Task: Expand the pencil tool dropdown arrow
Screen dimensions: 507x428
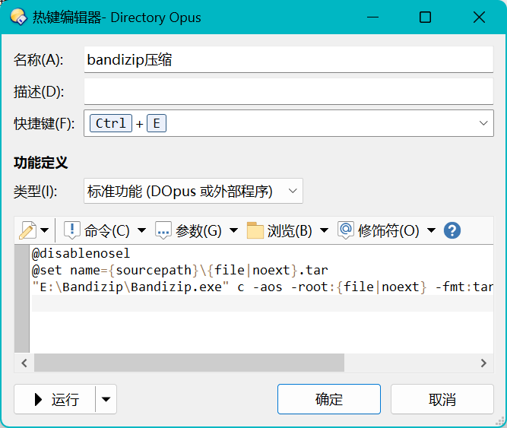Action: [x=45, y=230]
